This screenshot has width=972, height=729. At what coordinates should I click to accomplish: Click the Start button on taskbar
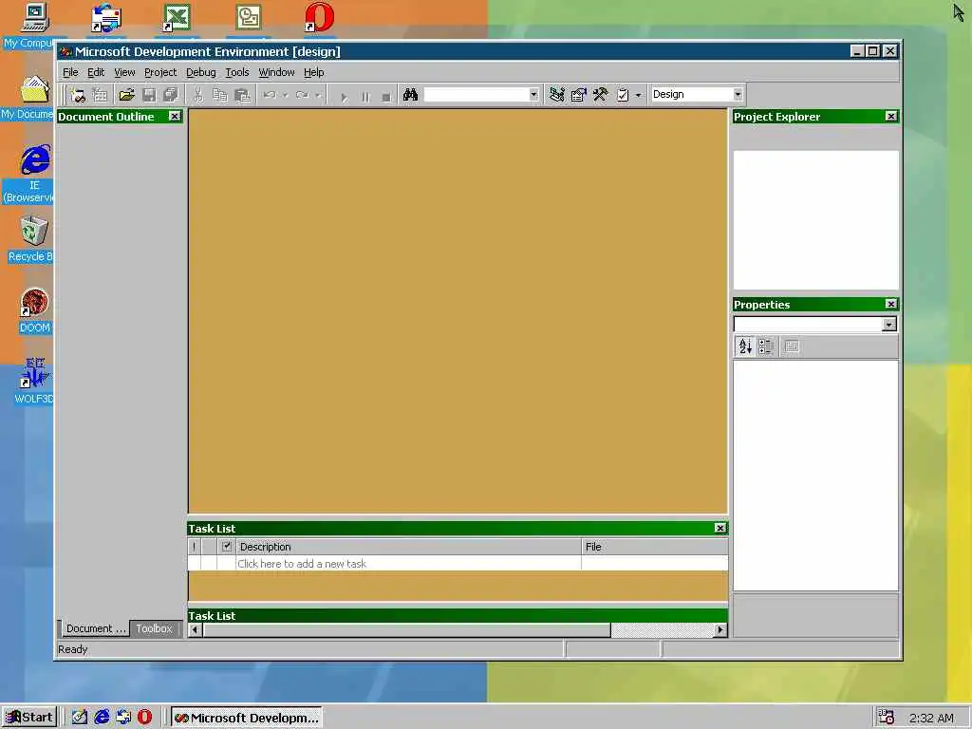29,718
